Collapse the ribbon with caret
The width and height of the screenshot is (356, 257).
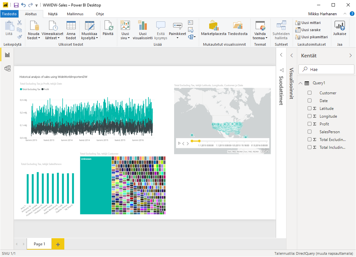[345, 14]
